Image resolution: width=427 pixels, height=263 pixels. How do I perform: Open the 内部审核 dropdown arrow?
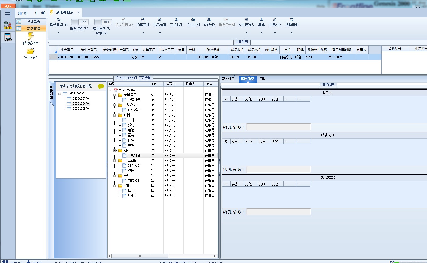tap(143, 33)
